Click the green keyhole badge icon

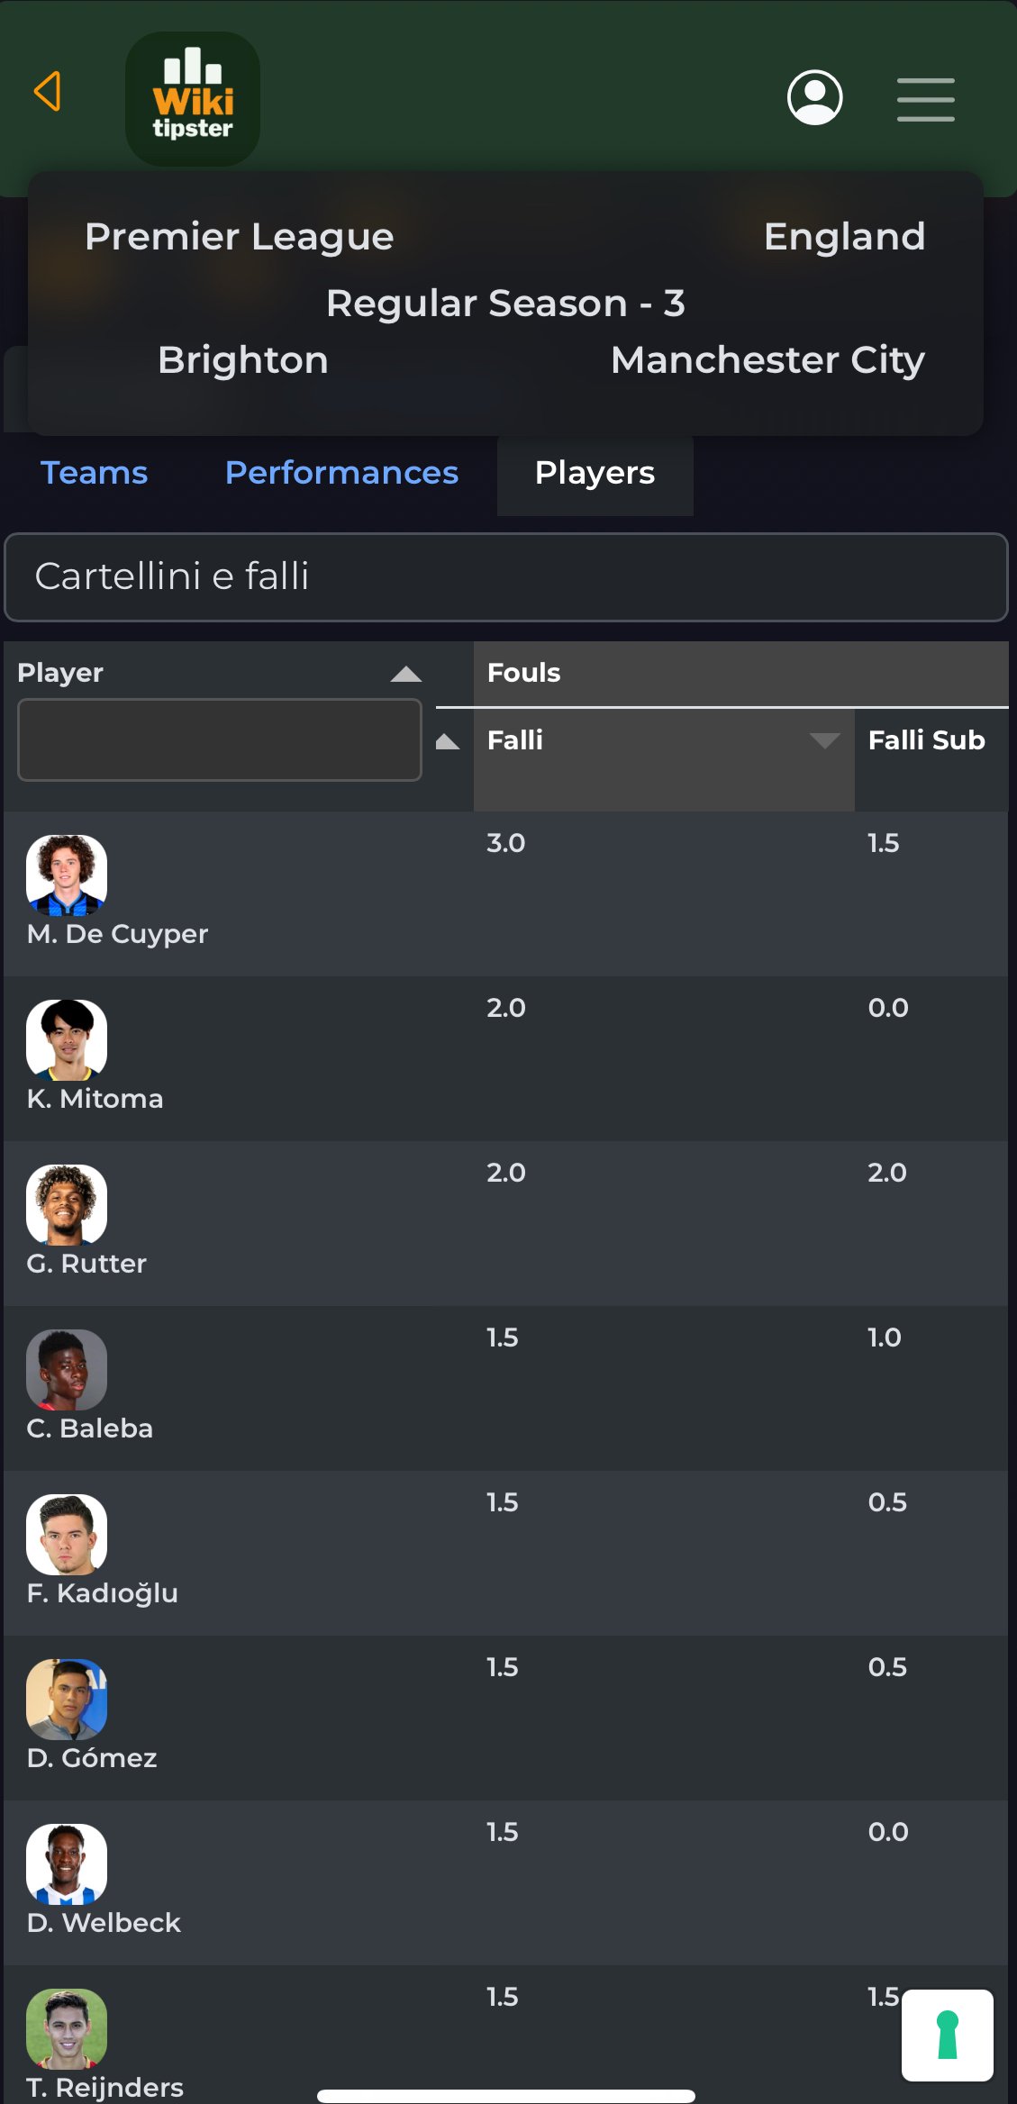(x=947, y=2035)
